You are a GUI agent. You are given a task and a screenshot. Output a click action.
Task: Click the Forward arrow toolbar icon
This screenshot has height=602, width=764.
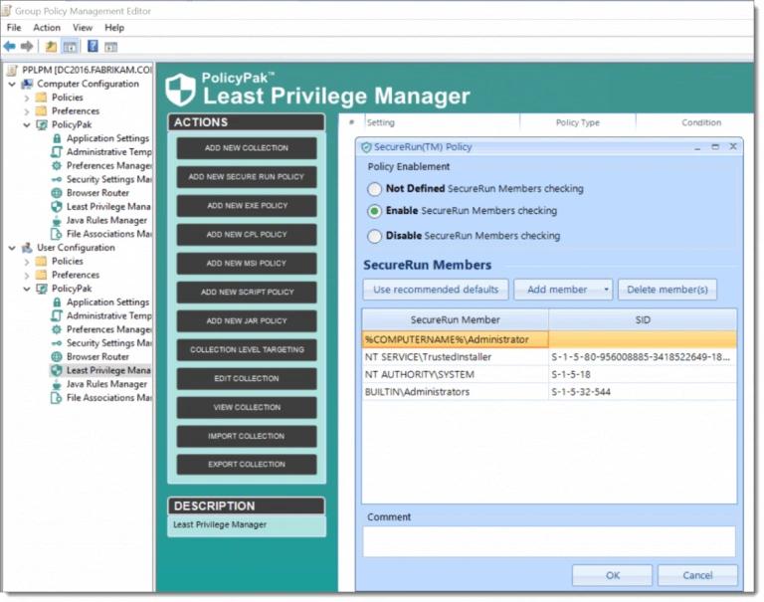click(x=27, y=47)
